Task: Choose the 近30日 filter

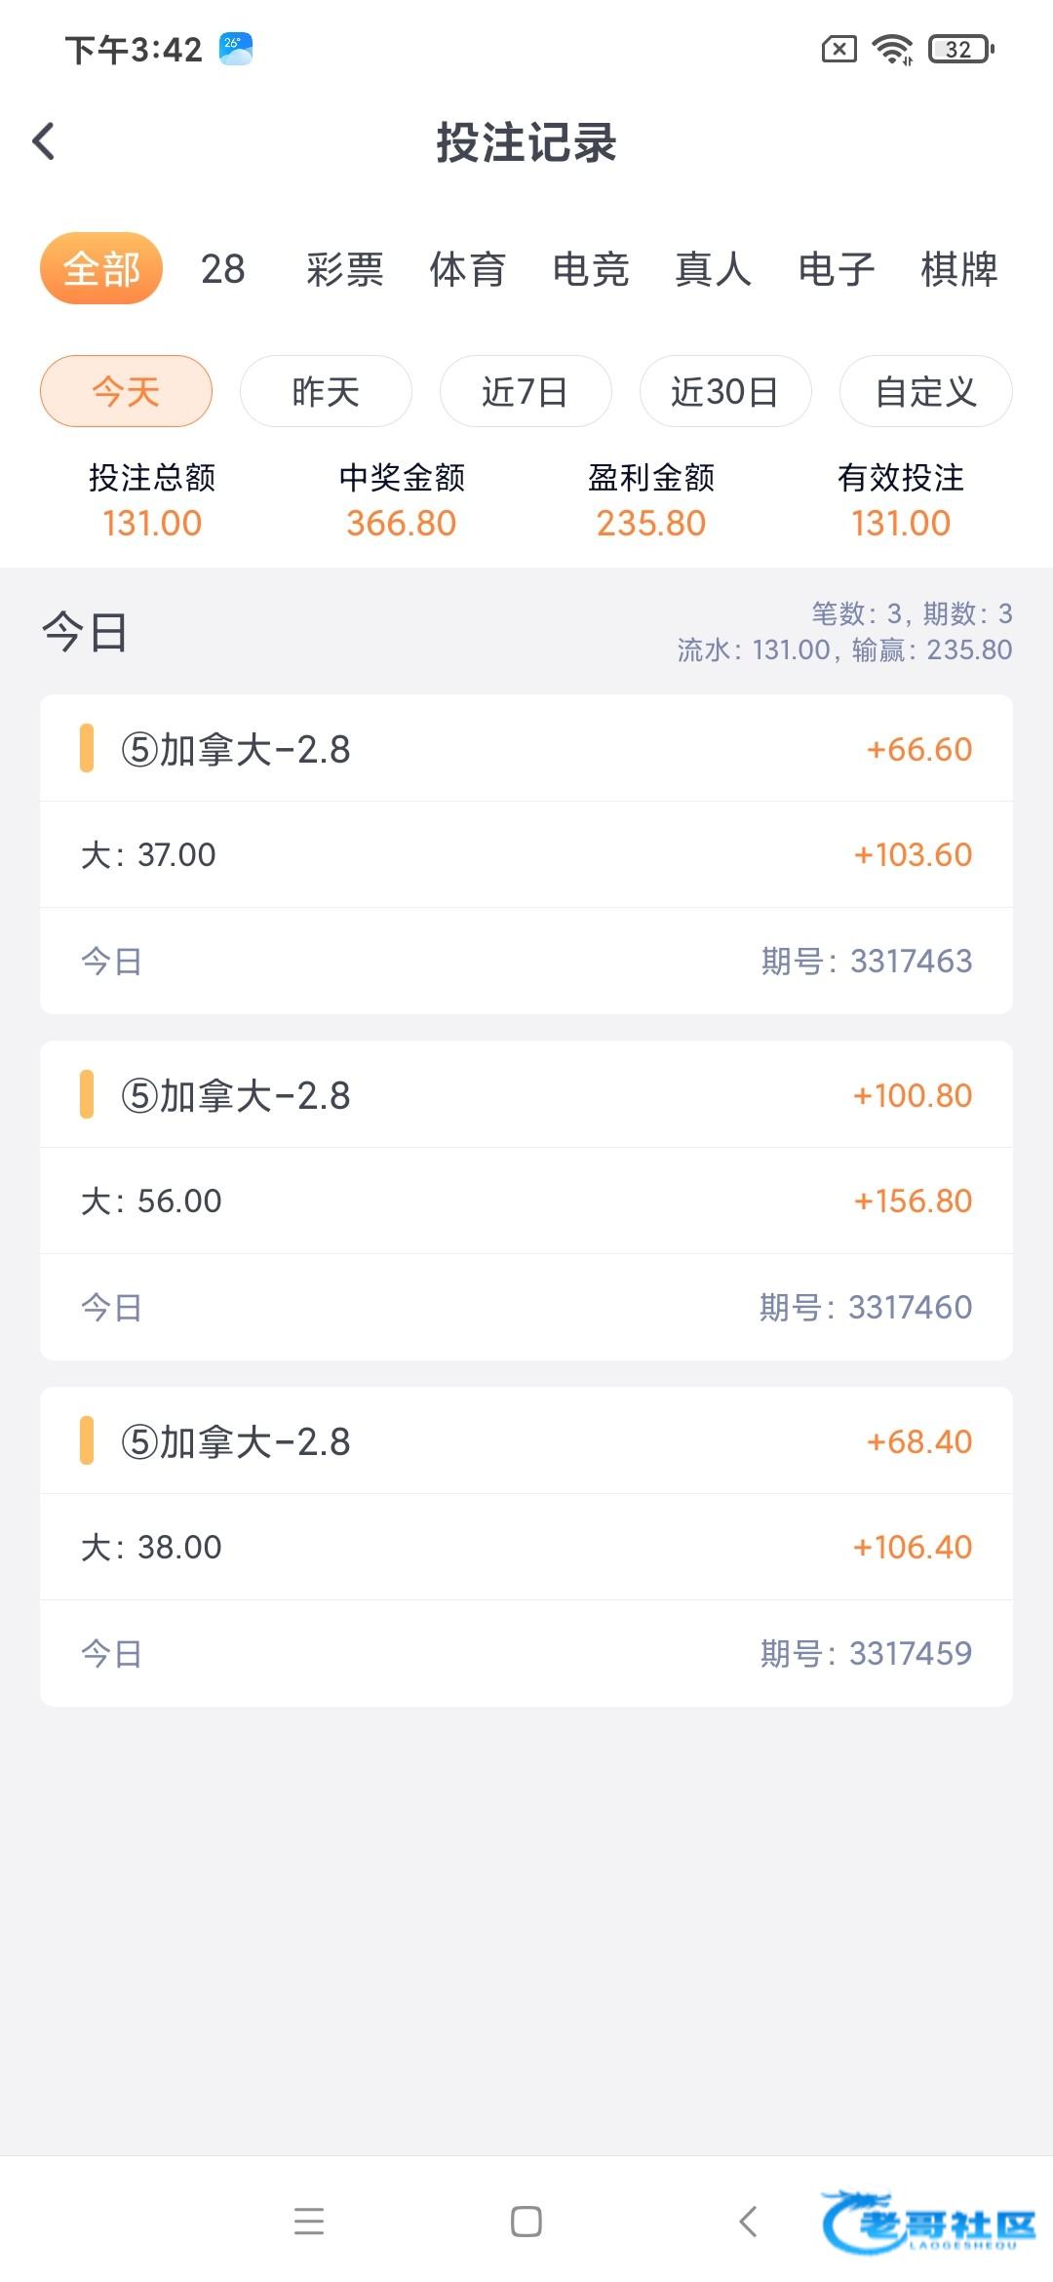Action: [724, 391]
